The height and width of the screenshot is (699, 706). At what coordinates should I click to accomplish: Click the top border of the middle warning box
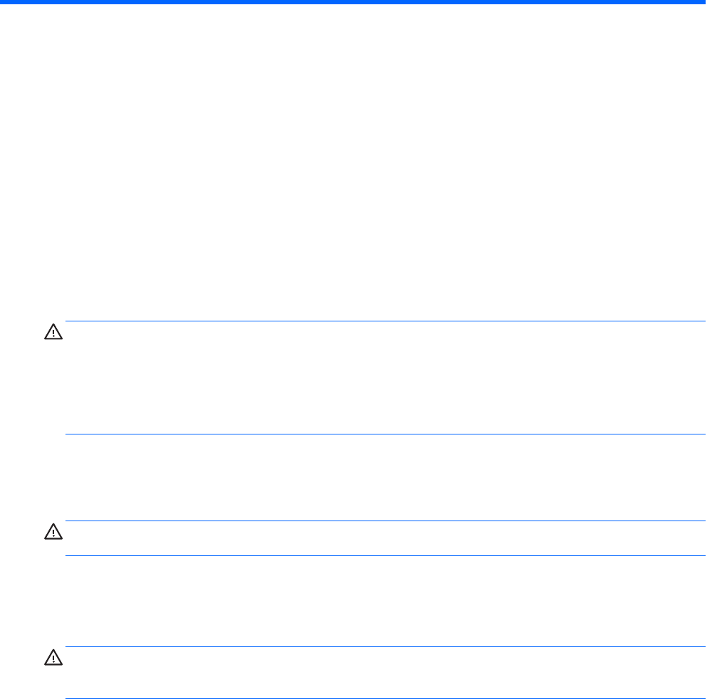pos(384,521)
